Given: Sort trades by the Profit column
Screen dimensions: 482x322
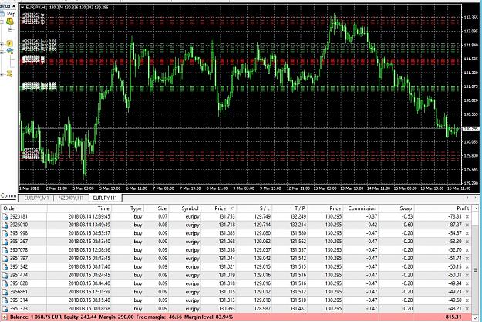Looking at the screenshot, I should tap(443, 208).
